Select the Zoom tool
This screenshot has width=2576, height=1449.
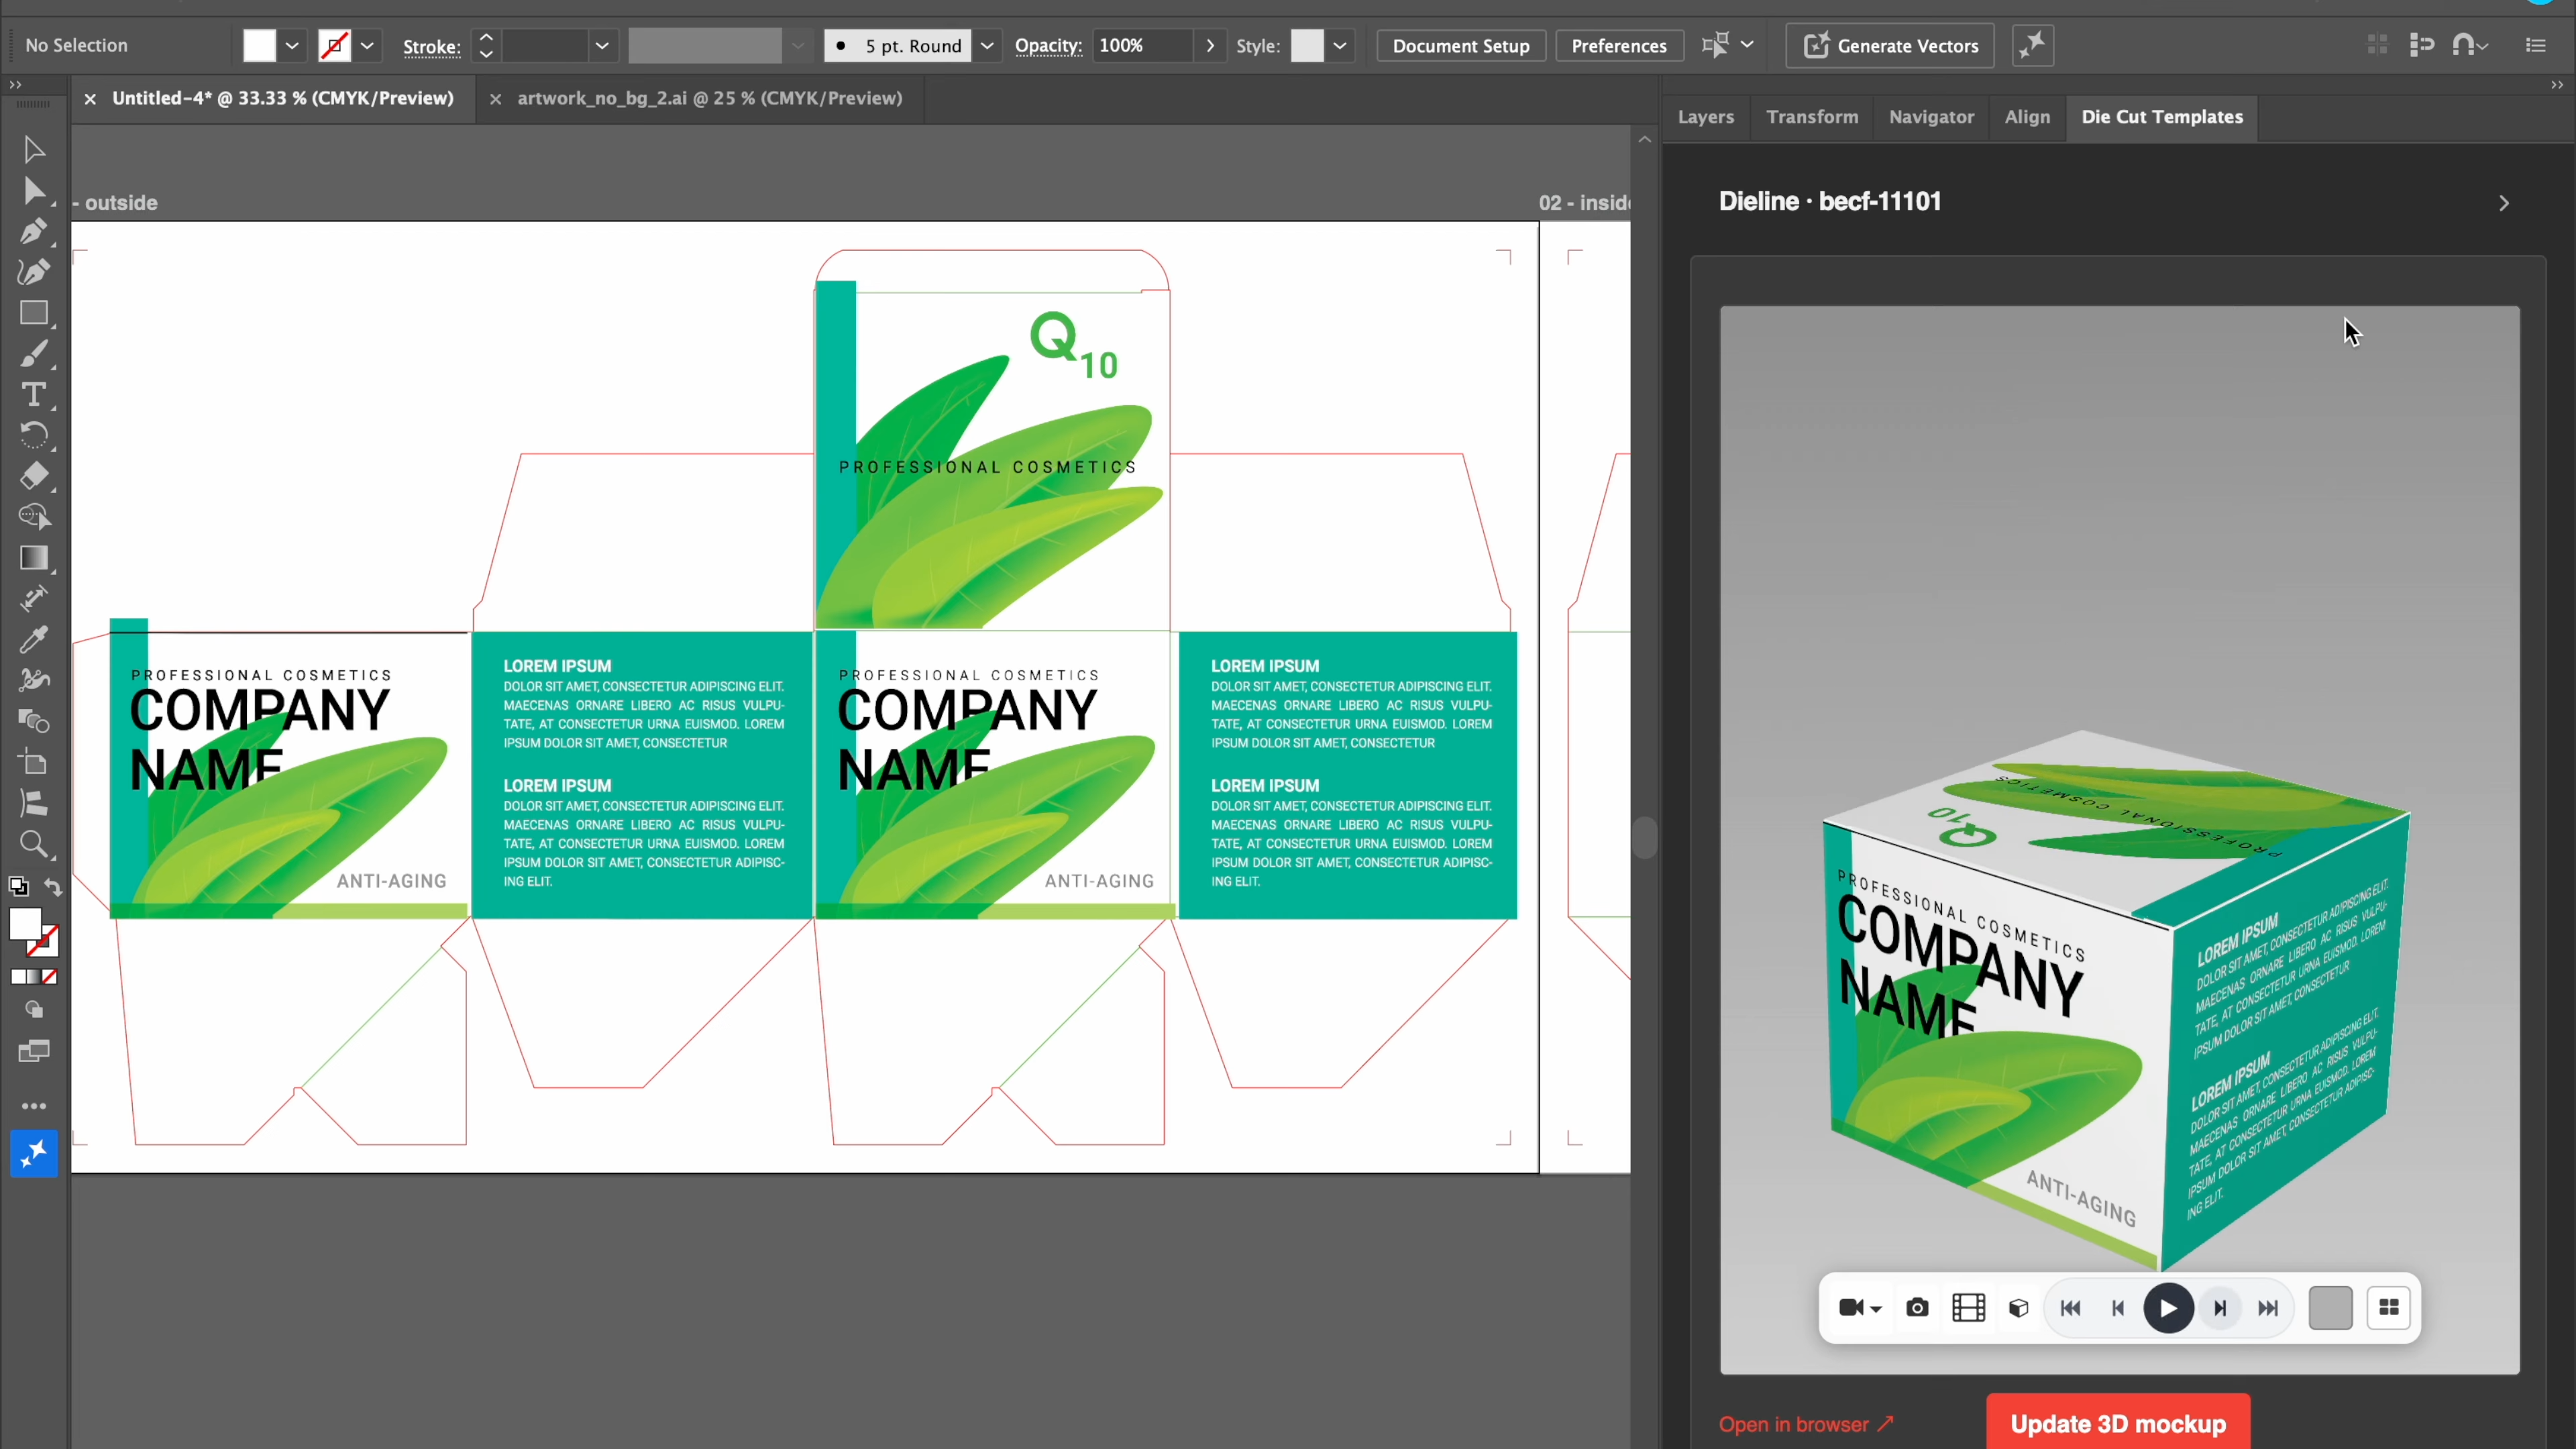point(33,845)
